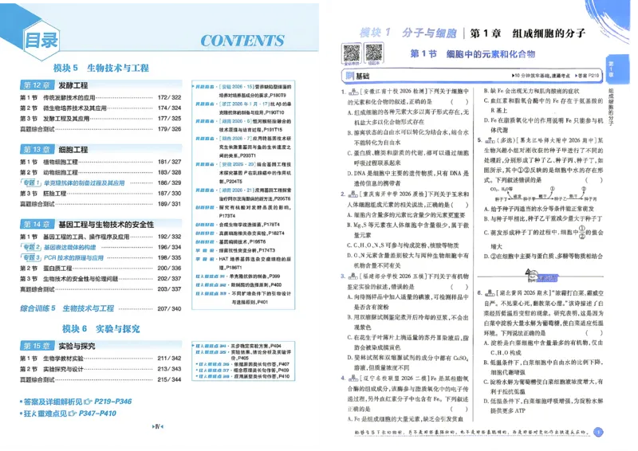Click the right QR code under the Module 1 heading

coord(374,53)
